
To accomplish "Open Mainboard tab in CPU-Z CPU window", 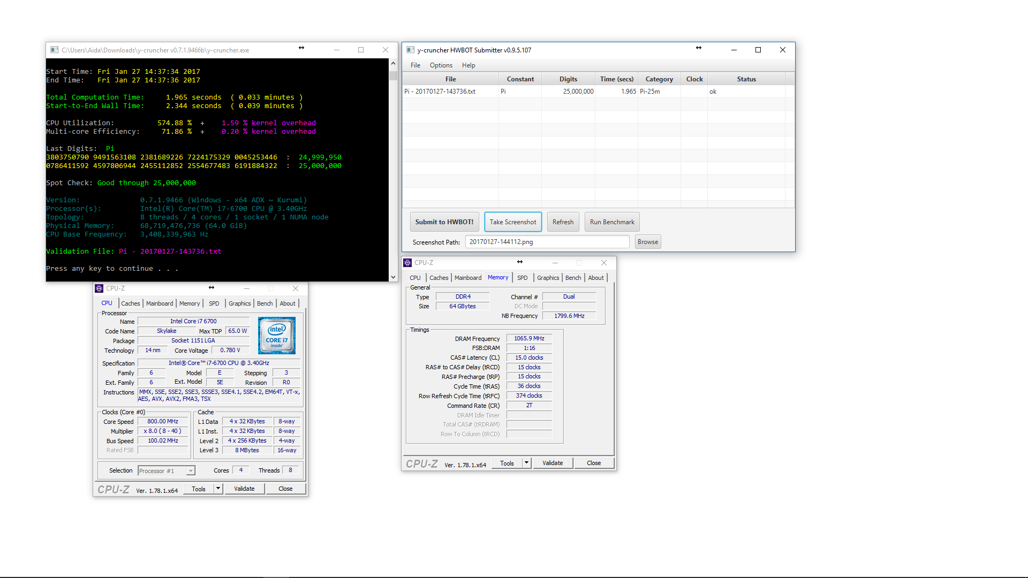I will pyautogui.click(x=160, y=303).
